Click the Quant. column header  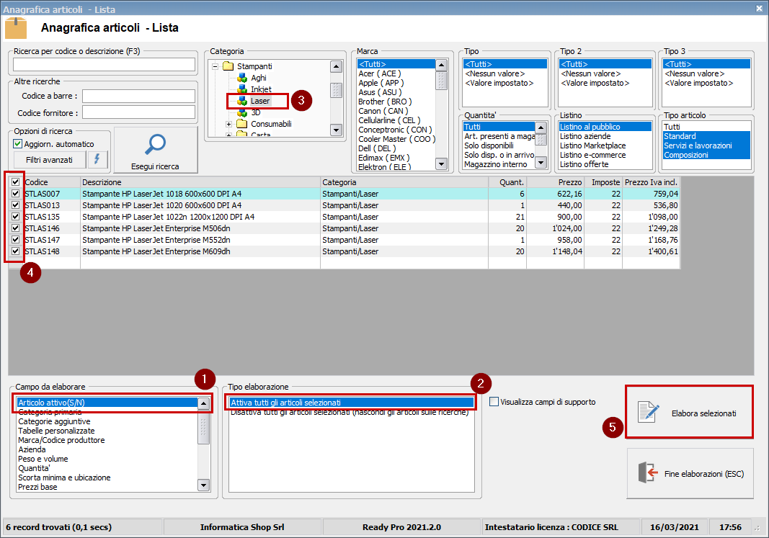pos(507,181)
